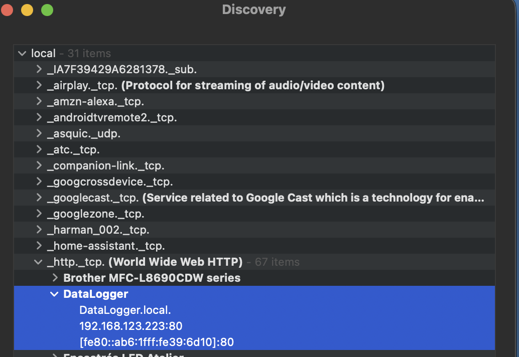Screen dimensions: 519x357
Task: Select the IPv6 fe80 address row
Action: click(157, 342)
